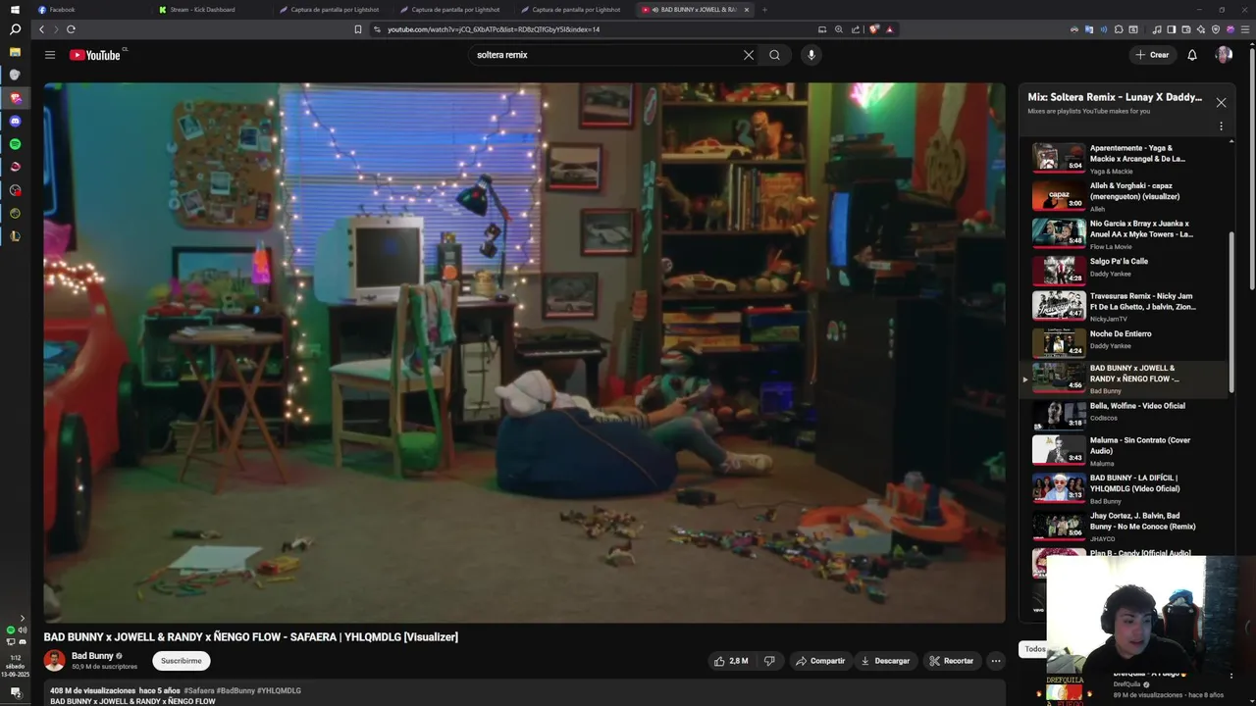Play Nio Garcia x Brray x Juanka video

point(1128,232)
